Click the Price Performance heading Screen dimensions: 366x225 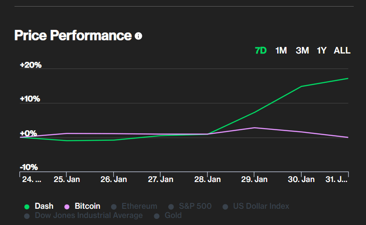click(x=73, y=36)
